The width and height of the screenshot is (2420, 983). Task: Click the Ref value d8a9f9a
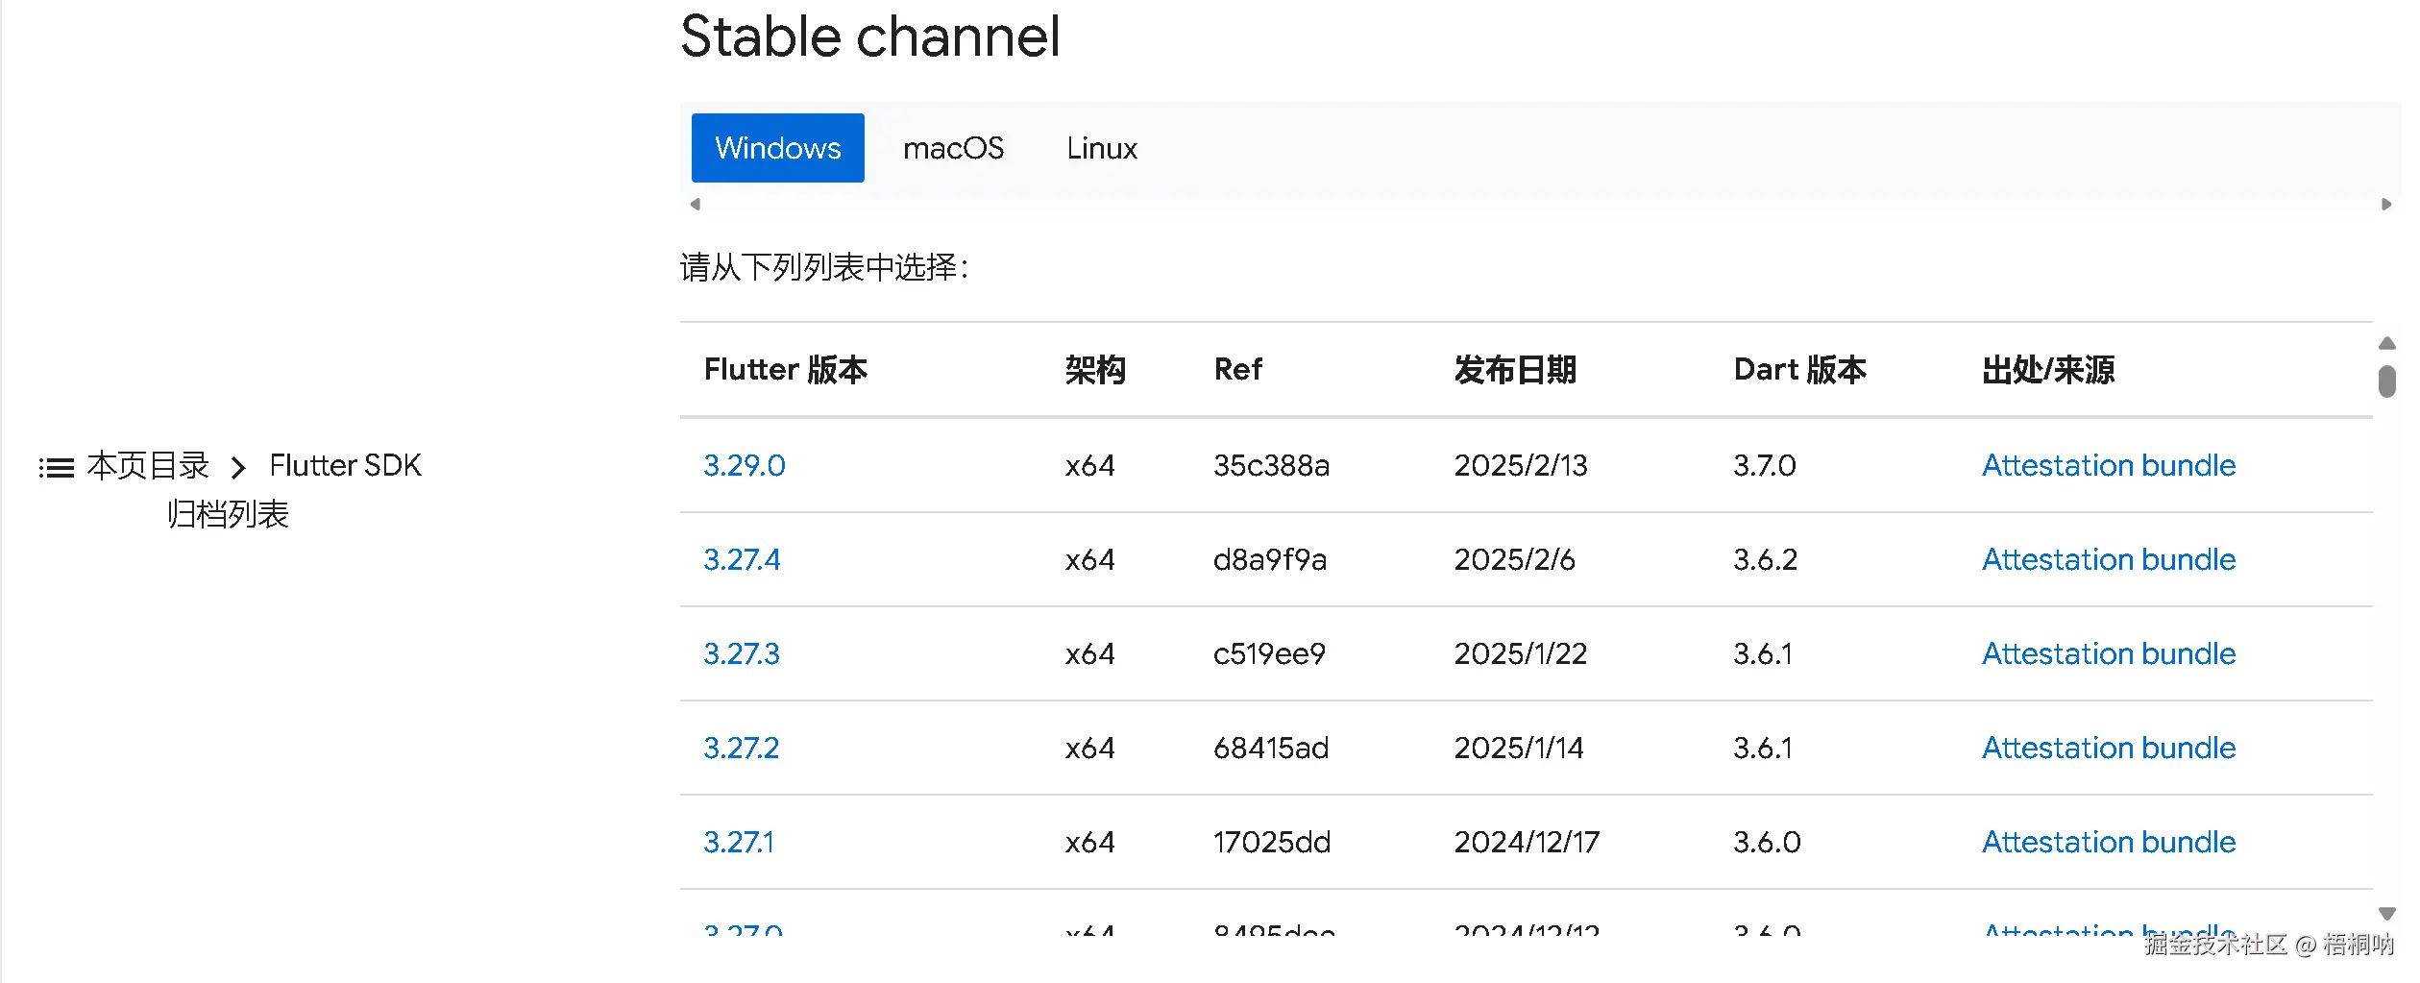tap(1270, 560)
